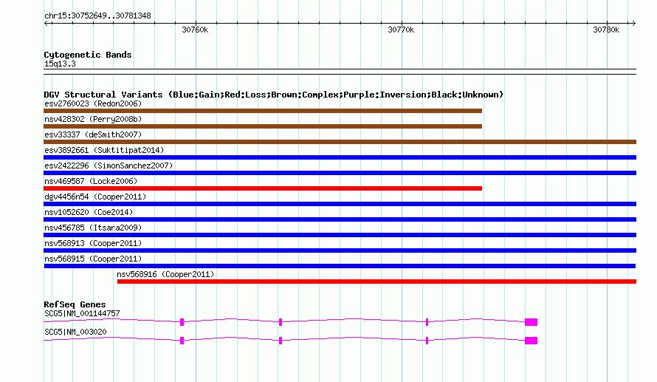Click the SCG5|NM_003020 transcript label

75,332
